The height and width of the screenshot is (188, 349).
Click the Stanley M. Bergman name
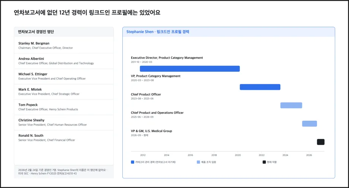click(34, 43)
